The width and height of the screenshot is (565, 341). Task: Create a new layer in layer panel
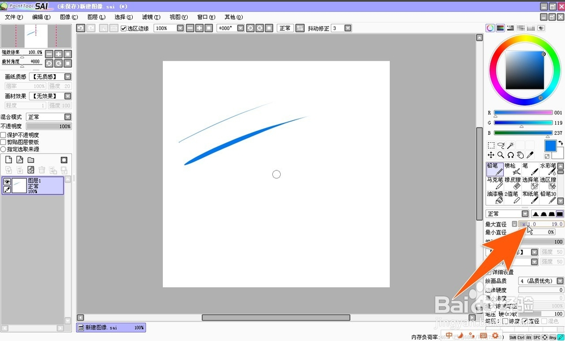point(9,160)
